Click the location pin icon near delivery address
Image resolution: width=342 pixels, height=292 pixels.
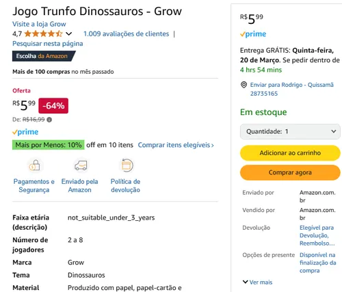(244, 85)
